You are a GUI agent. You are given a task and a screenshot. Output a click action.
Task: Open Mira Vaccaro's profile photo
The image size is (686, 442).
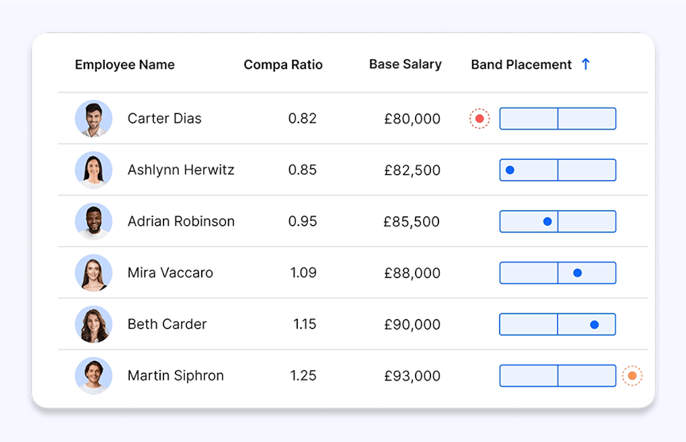pyautogui.click(x=94, y=272)
